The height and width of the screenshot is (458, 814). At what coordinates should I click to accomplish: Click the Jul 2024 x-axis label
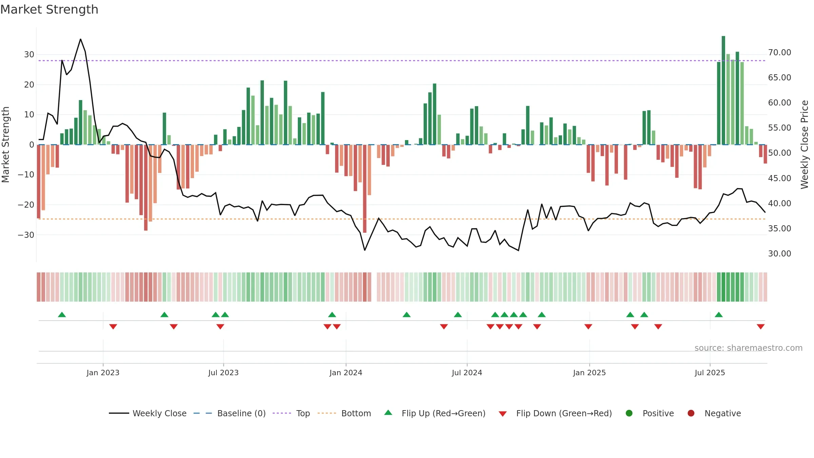(x=467, y=373)
